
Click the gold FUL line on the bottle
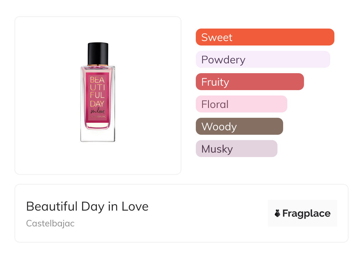(97, 95)
